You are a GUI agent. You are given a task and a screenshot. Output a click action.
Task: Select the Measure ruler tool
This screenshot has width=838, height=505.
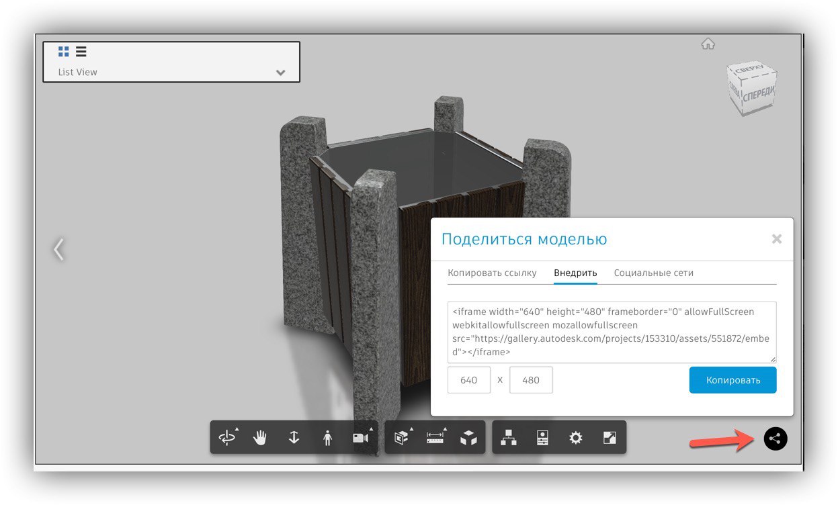pyautogui.click(x=435, y=438)
